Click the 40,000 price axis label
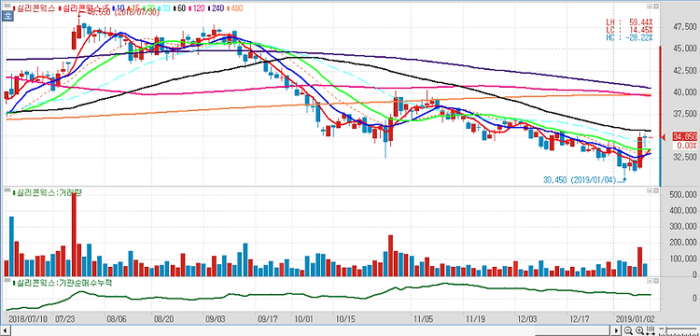 [684, 91]
